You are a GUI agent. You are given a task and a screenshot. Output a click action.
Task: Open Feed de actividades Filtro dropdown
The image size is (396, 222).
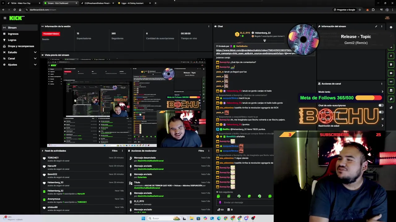(114, 151)
